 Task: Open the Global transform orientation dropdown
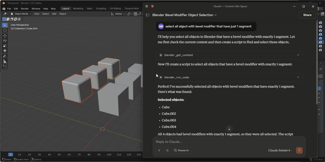coord(118,14)
